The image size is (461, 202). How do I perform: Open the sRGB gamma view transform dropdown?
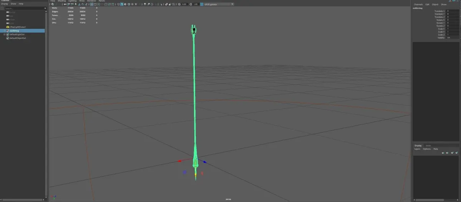[218, 4]
